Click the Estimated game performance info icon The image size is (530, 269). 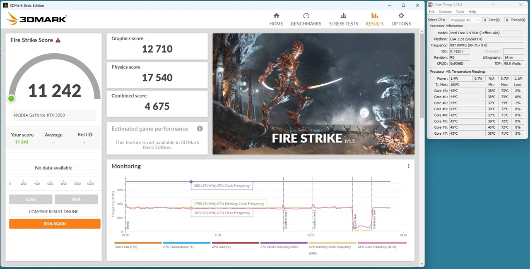(200, 129)
